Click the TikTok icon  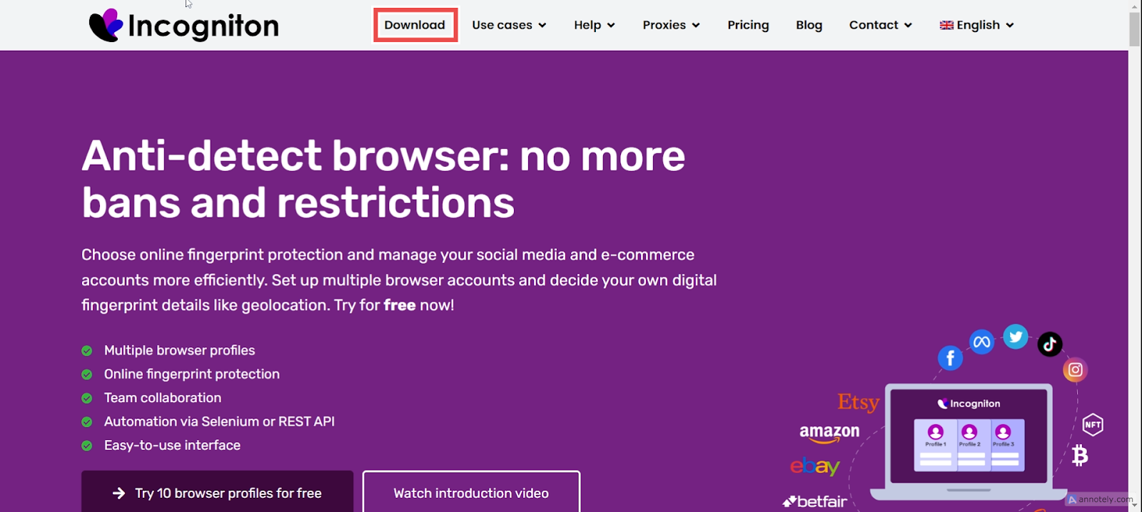1050,344
